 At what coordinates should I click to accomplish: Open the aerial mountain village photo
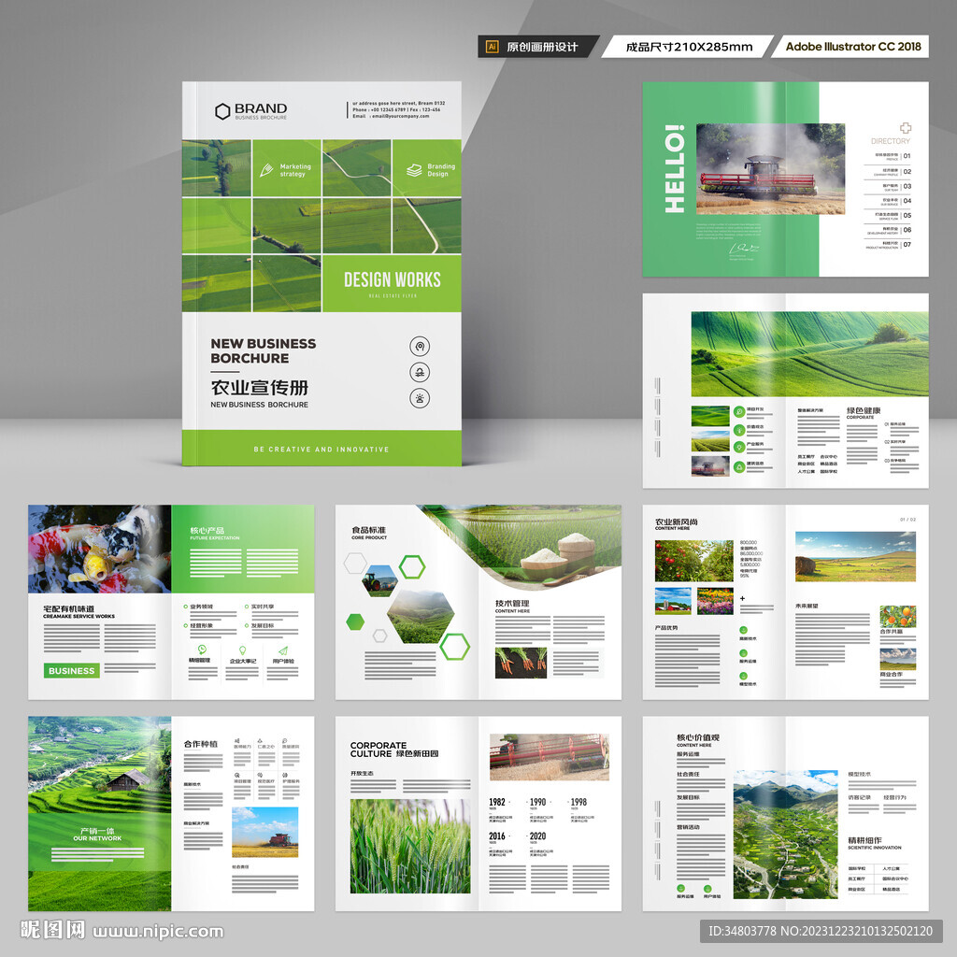point(785,835)
